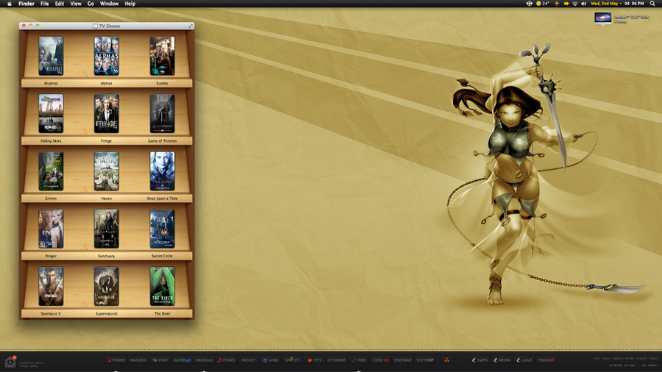
Task: Open ITSY from the dock
Action: click(x=315, y=360)
